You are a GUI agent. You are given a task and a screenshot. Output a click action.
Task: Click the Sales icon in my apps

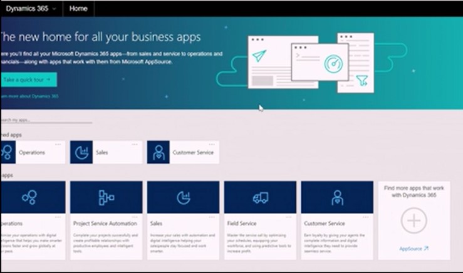(x=183, y=198)
